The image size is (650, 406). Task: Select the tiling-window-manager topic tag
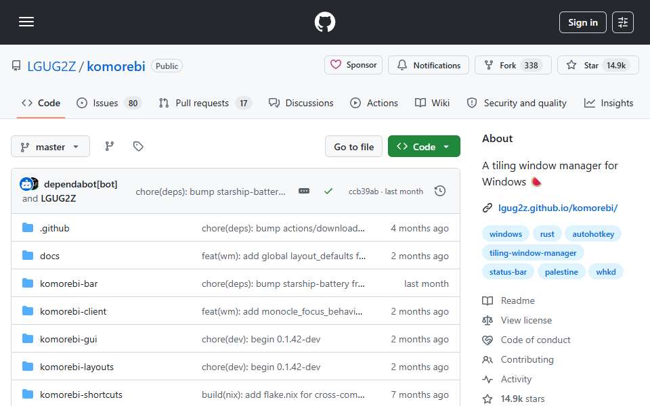point(533,253)
